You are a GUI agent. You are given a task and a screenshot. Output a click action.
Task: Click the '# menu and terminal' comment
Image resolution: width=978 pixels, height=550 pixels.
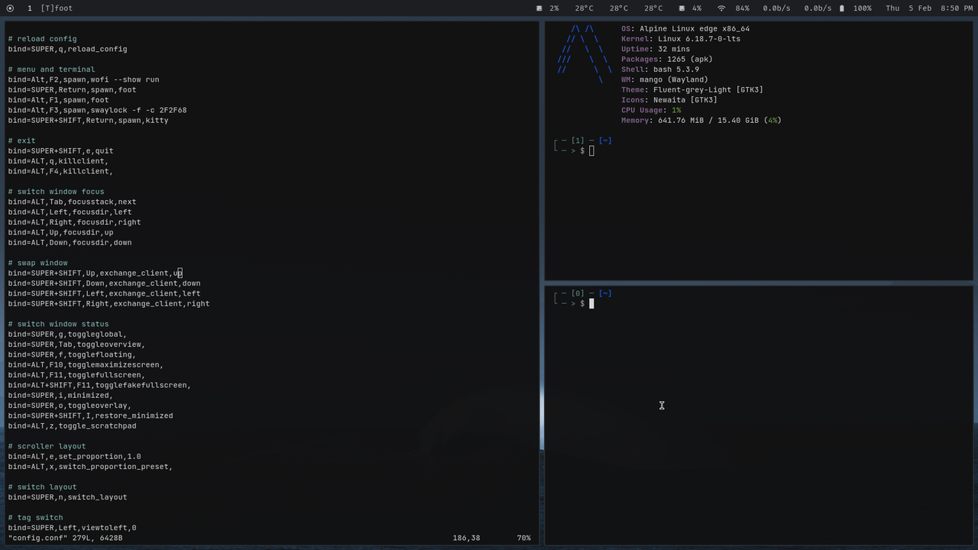pos(52,70)
